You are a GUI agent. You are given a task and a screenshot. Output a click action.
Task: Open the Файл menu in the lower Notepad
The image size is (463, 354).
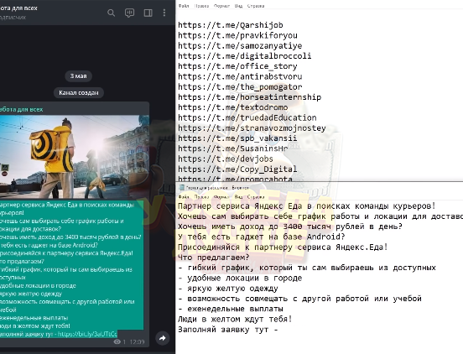[x=184, y=196]
